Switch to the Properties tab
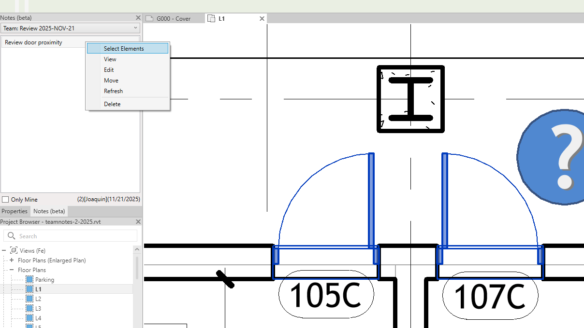The width and height of the screenshot is (584, 328). click(x=15, y=211)
